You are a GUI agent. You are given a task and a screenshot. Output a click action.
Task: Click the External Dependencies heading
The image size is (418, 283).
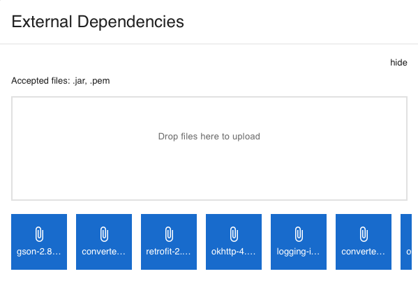(98, 22)
